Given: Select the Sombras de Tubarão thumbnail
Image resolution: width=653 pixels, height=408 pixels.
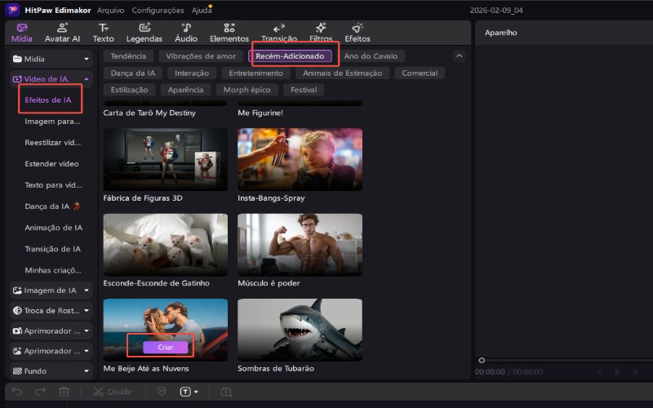Looking at the screenshot, I should click(x=300, y=330).
